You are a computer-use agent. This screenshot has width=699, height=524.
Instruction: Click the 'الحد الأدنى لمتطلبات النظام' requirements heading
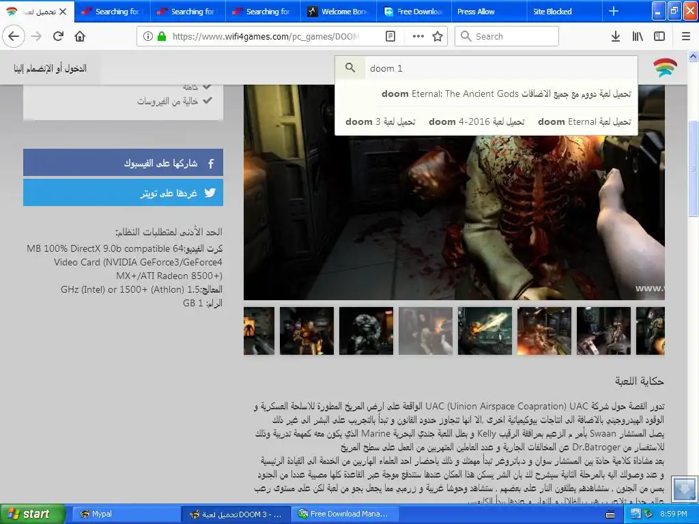(x=169, y=232)
